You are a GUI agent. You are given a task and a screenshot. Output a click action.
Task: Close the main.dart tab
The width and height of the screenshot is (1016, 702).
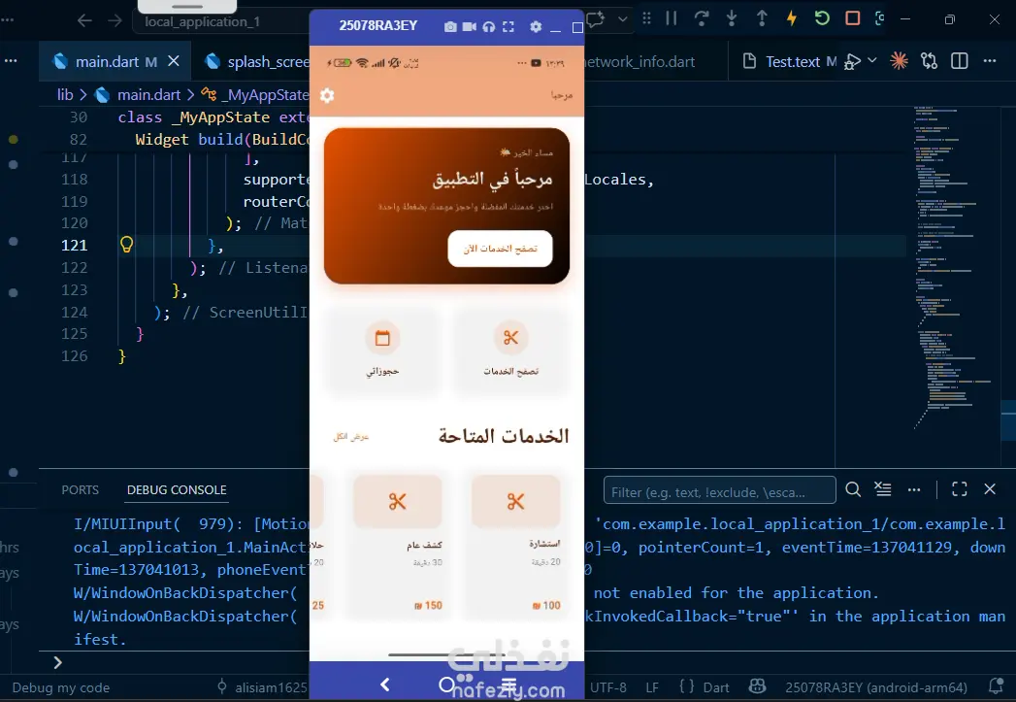point(174,61)
